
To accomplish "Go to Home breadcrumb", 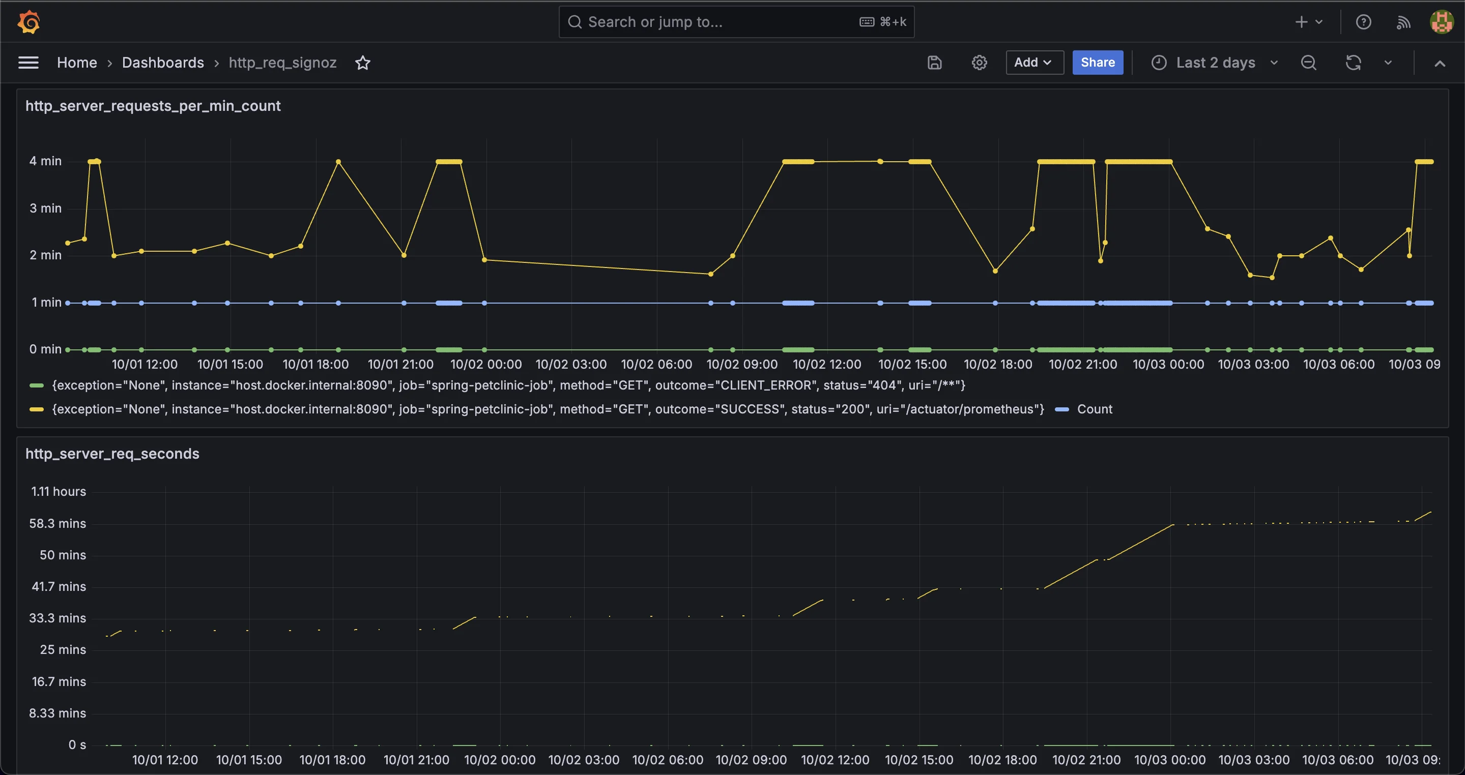I will (x=77, y=63).
